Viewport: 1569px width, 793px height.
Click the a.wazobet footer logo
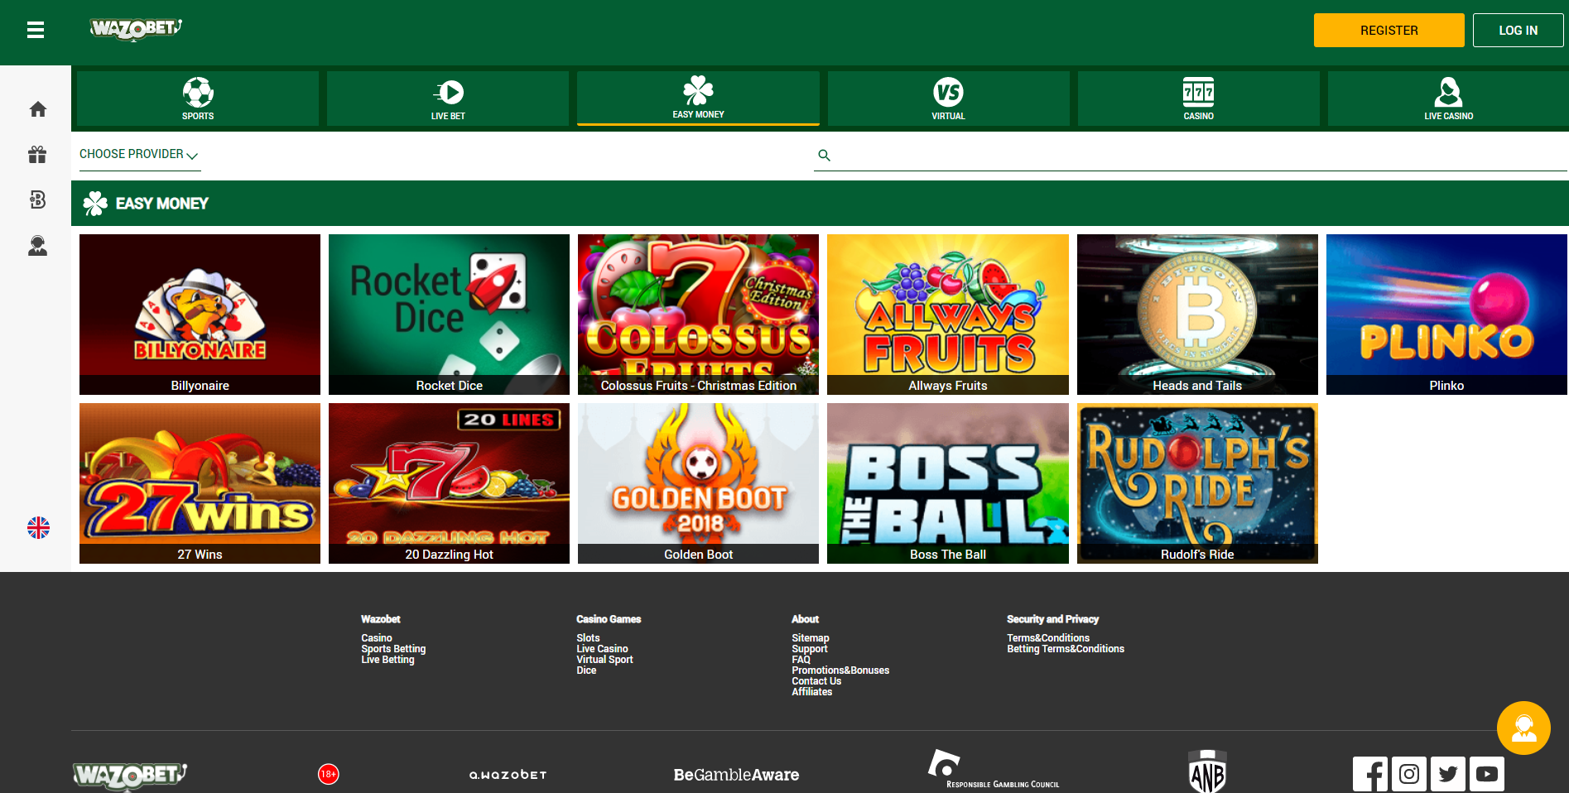508,775
